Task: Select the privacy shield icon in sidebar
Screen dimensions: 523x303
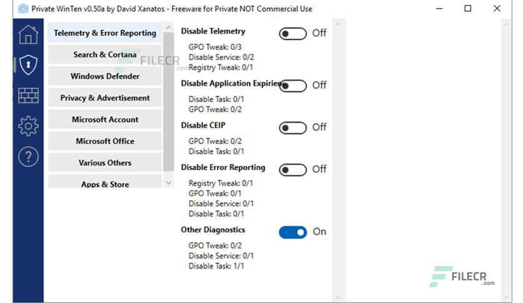Action: coord(28,64)
